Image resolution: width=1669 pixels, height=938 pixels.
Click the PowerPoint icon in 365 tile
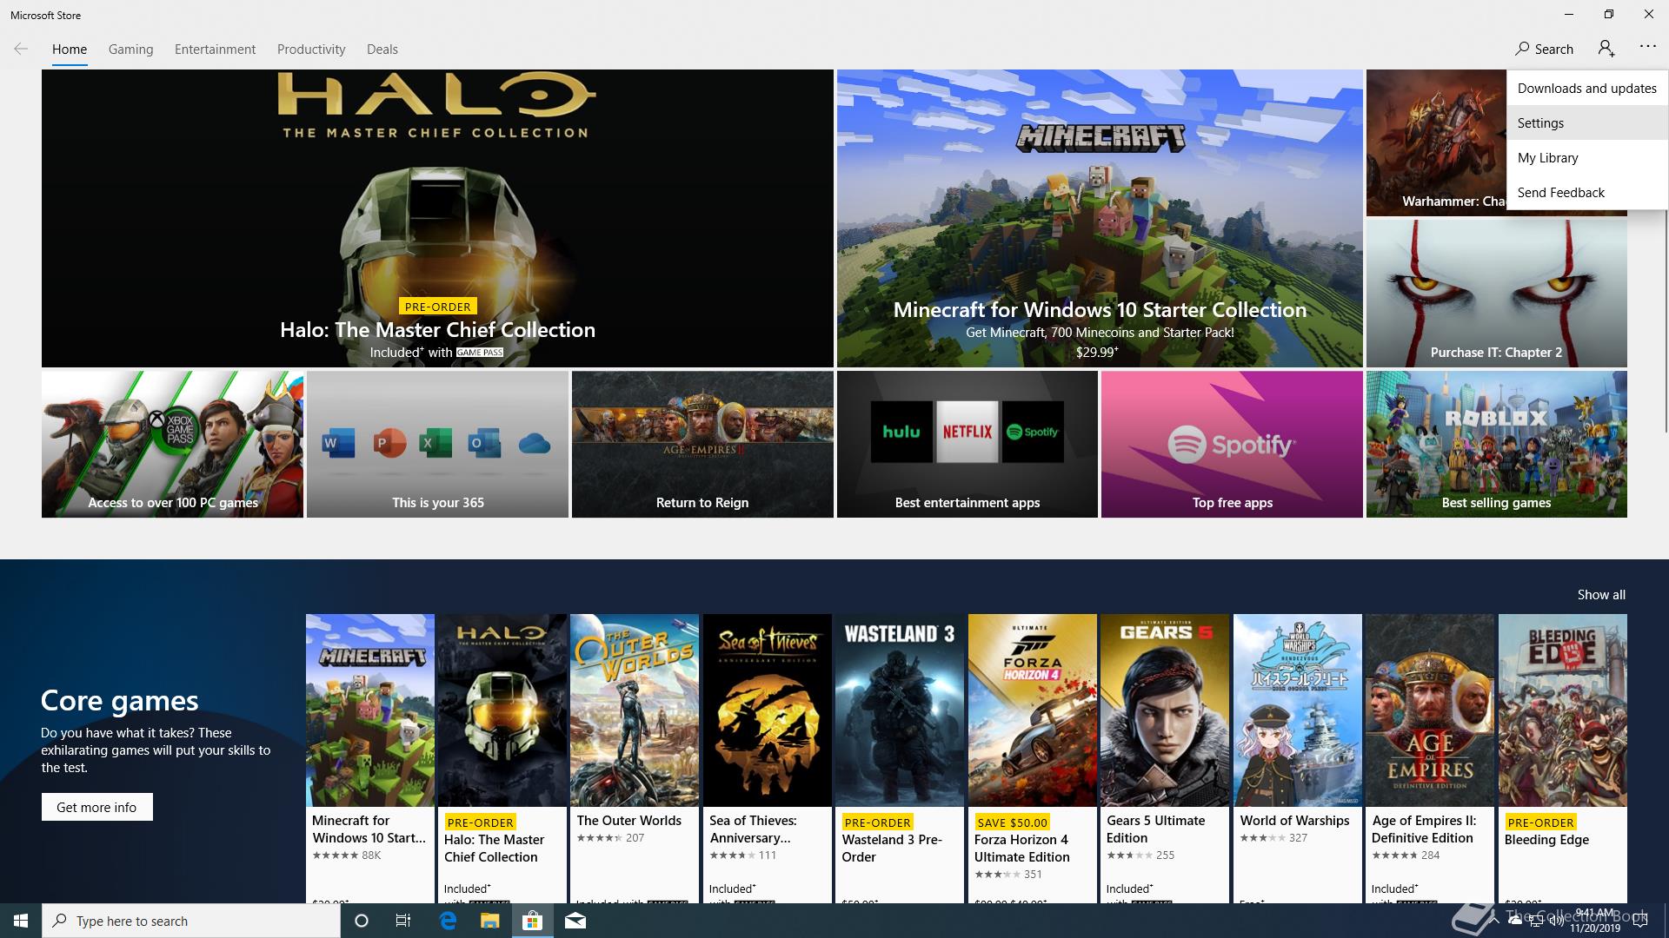[x=388, y=443]
